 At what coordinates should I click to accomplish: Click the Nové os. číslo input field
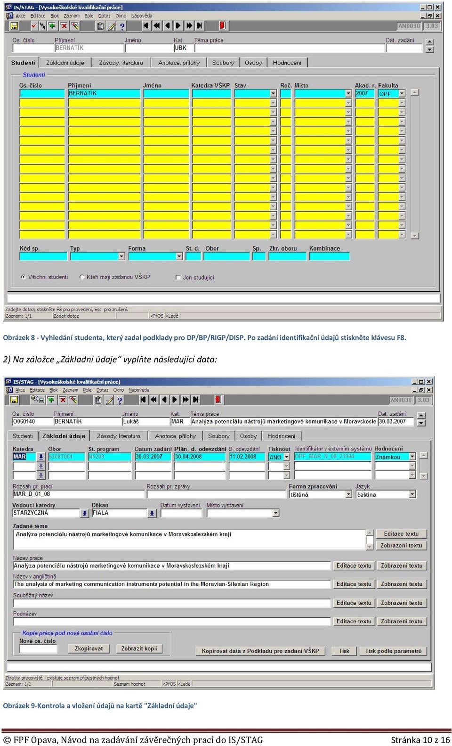pos(38,649)
